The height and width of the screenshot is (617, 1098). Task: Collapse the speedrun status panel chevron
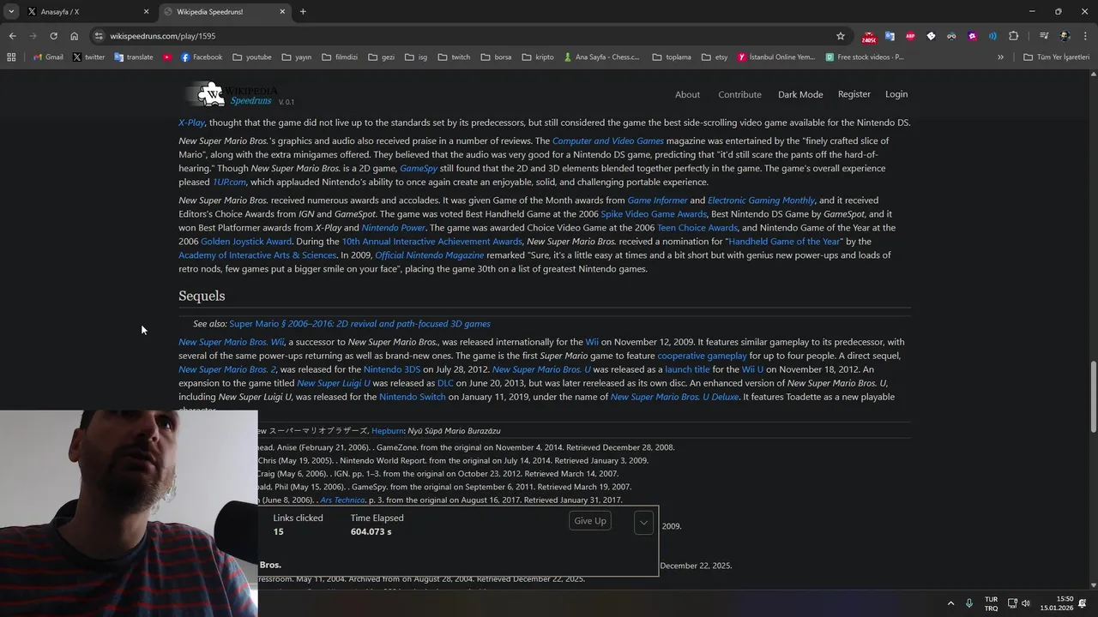(x=643, y=522)
